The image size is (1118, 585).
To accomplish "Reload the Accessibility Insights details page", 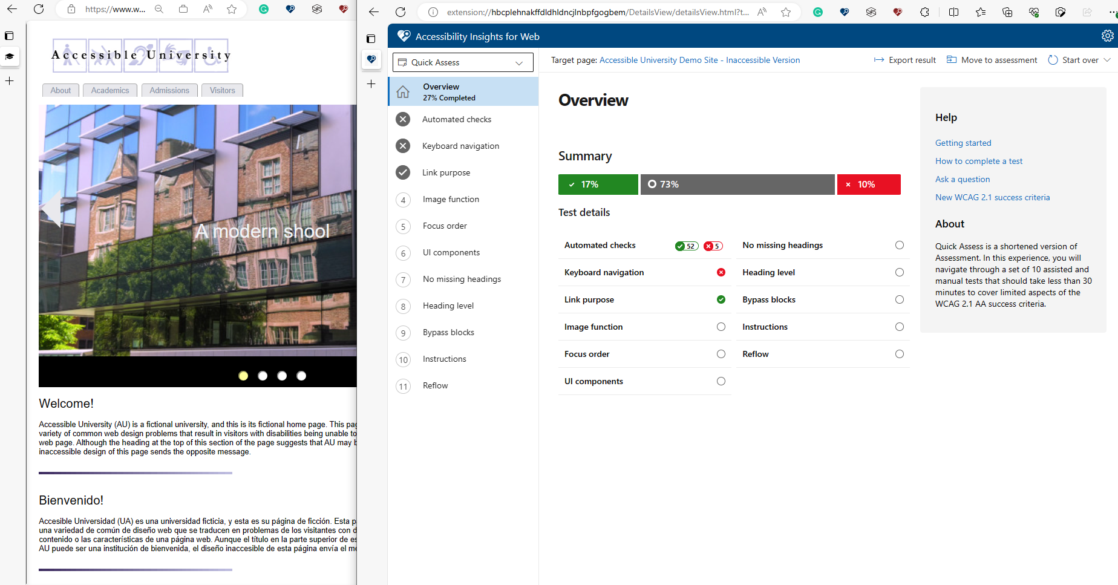I will click(400, 12).
